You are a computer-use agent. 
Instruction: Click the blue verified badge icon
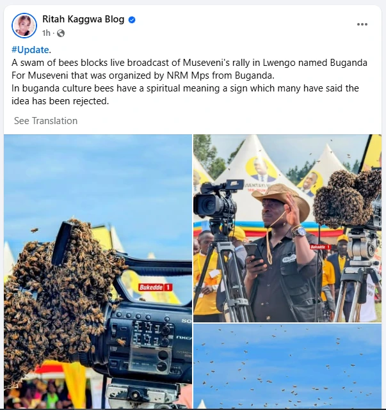pos(132,20)
